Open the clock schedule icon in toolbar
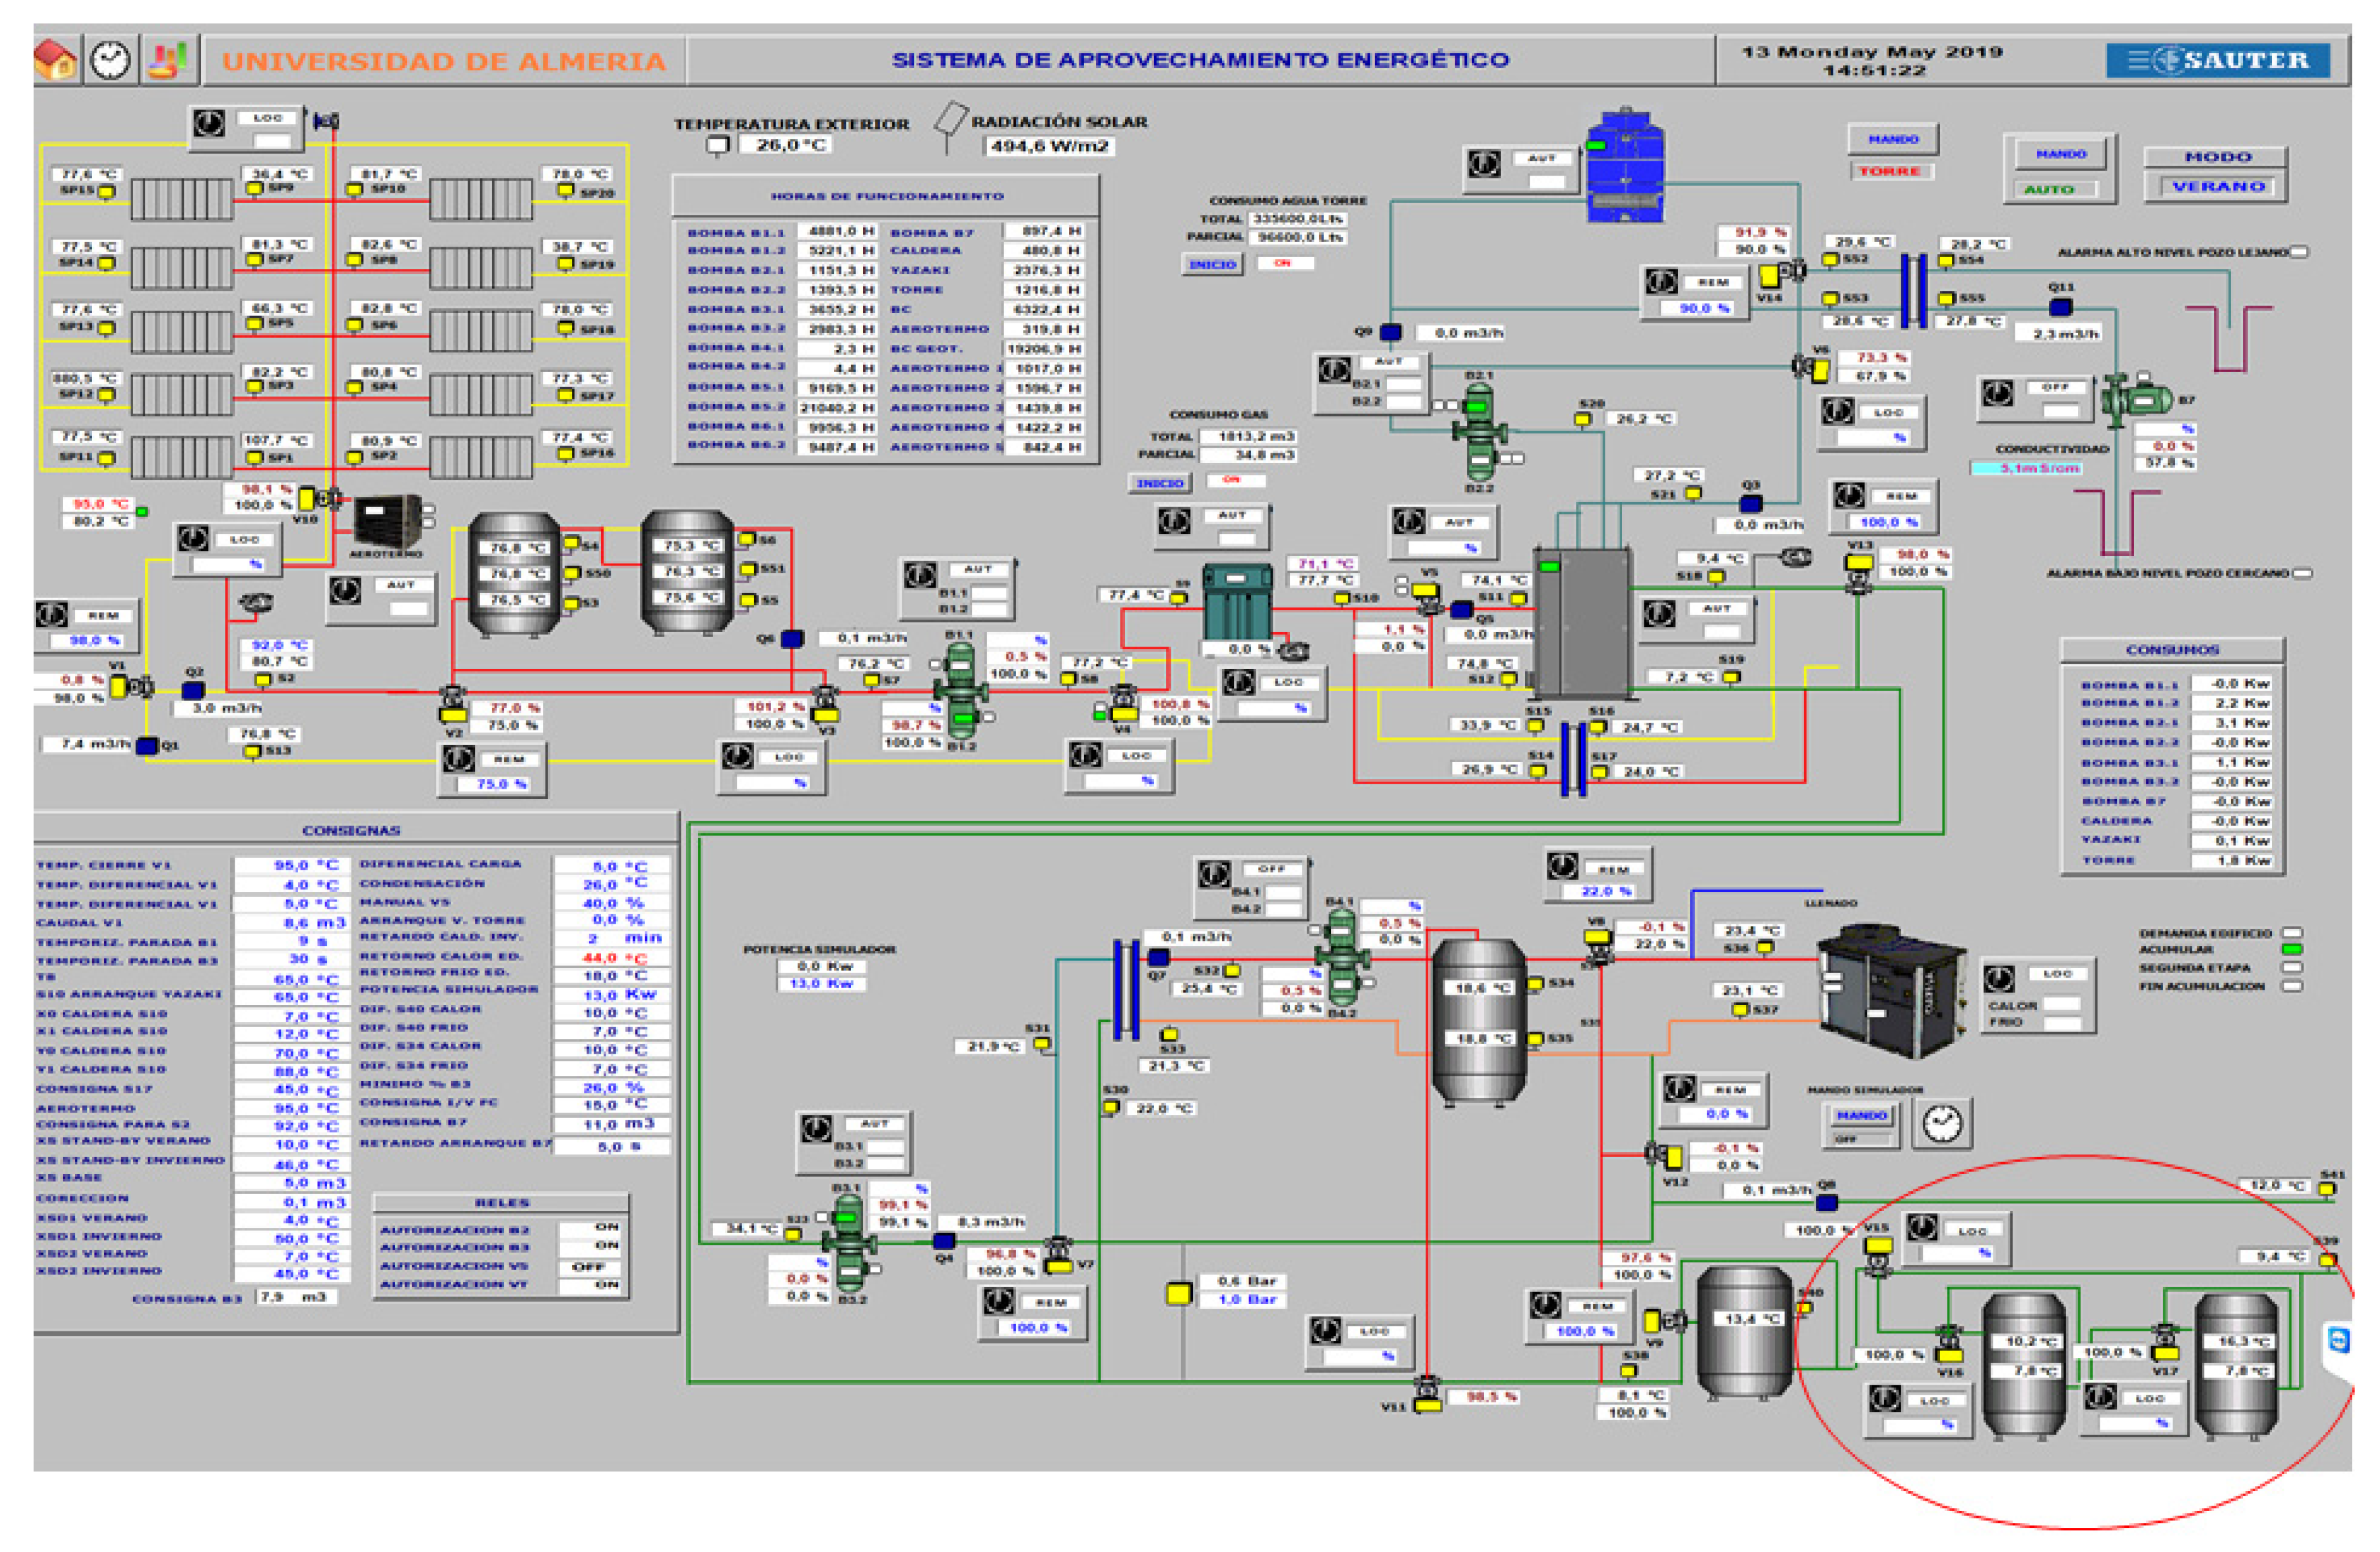The height and width of the screenshot is (1552, 2380). click(111, 60)
